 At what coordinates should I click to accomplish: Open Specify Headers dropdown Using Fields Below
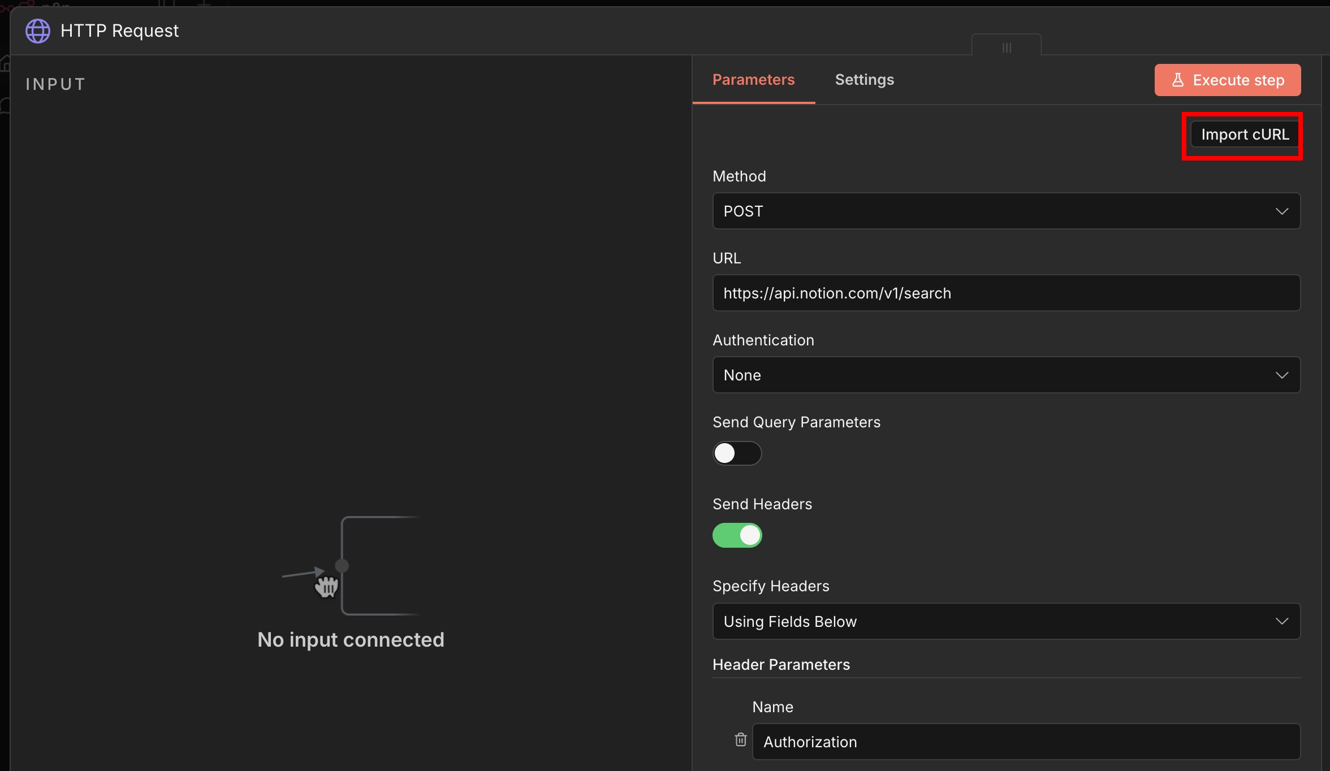coord(1006,622)
